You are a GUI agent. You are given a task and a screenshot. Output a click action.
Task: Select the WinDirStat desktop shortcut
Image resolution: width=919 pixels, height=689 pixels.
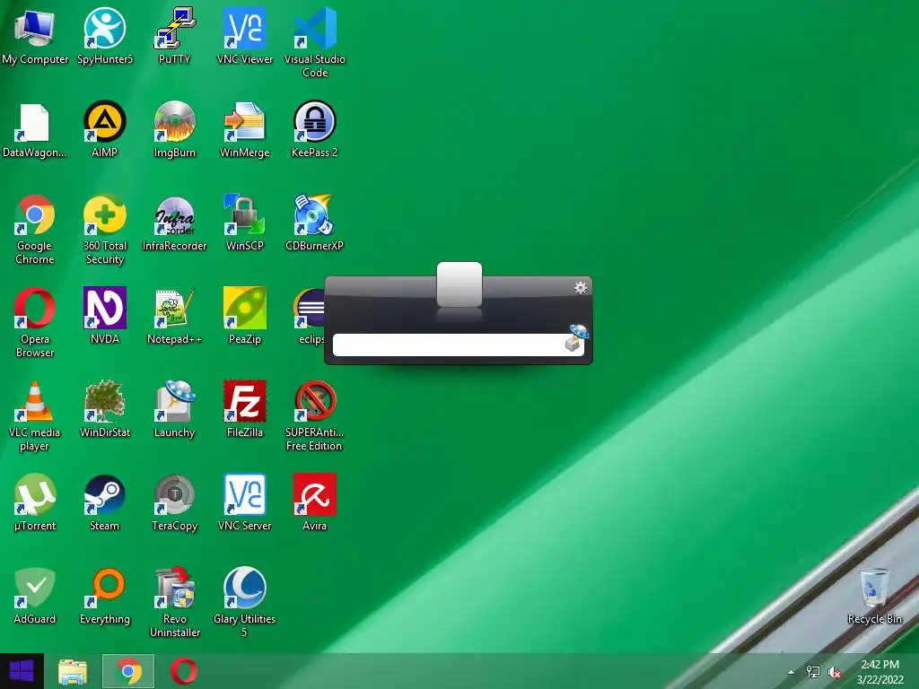coord(105,409)
